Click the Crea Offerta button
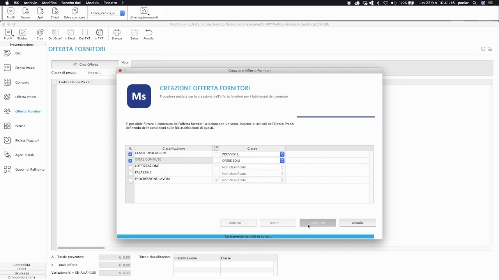The image size is (499, 280). (85, 64)
